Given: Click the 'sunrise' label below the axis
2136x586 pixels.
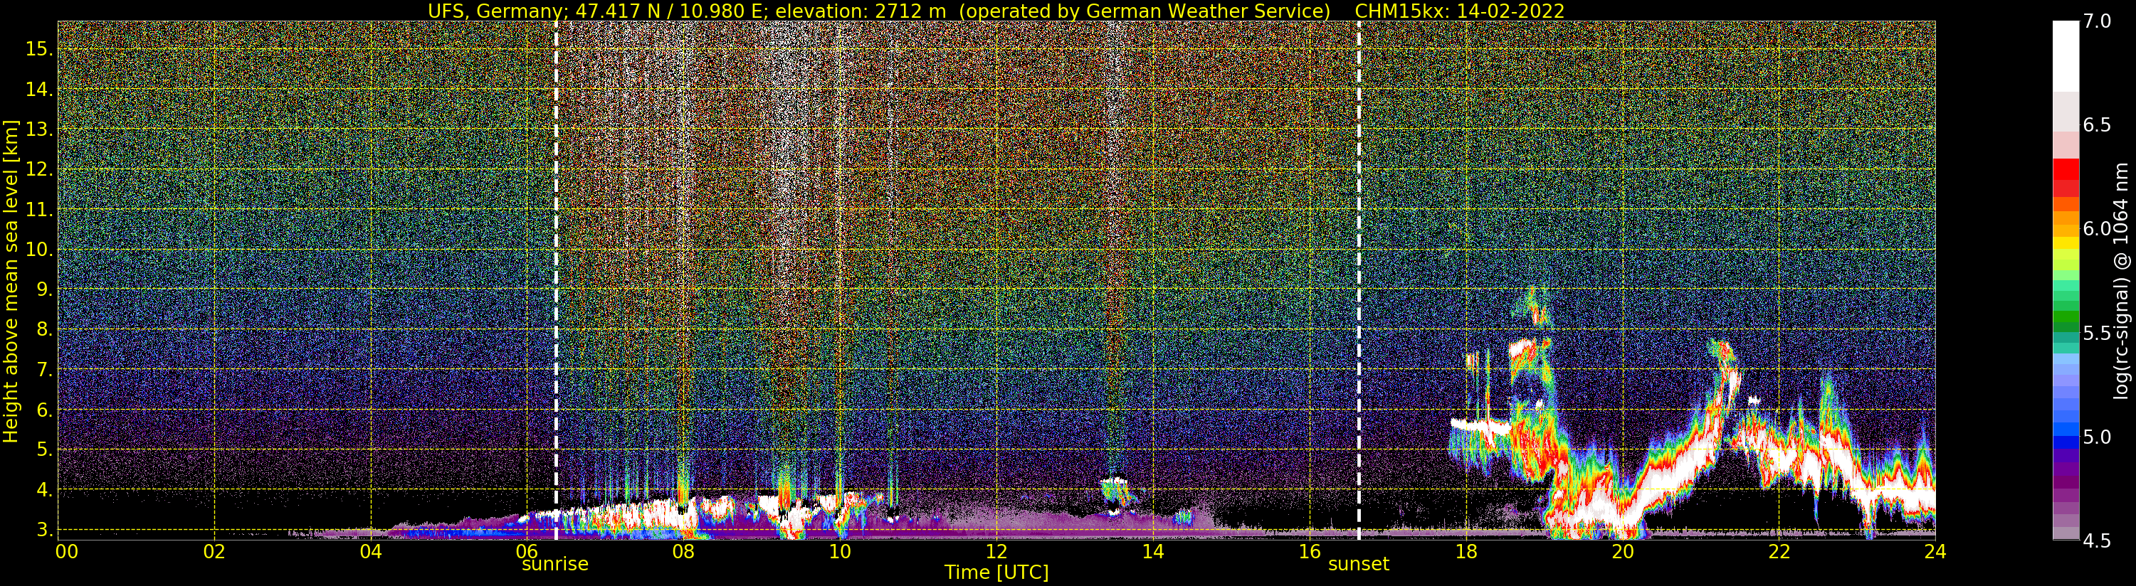Looking at the screenshot, I should coord(554,565).
